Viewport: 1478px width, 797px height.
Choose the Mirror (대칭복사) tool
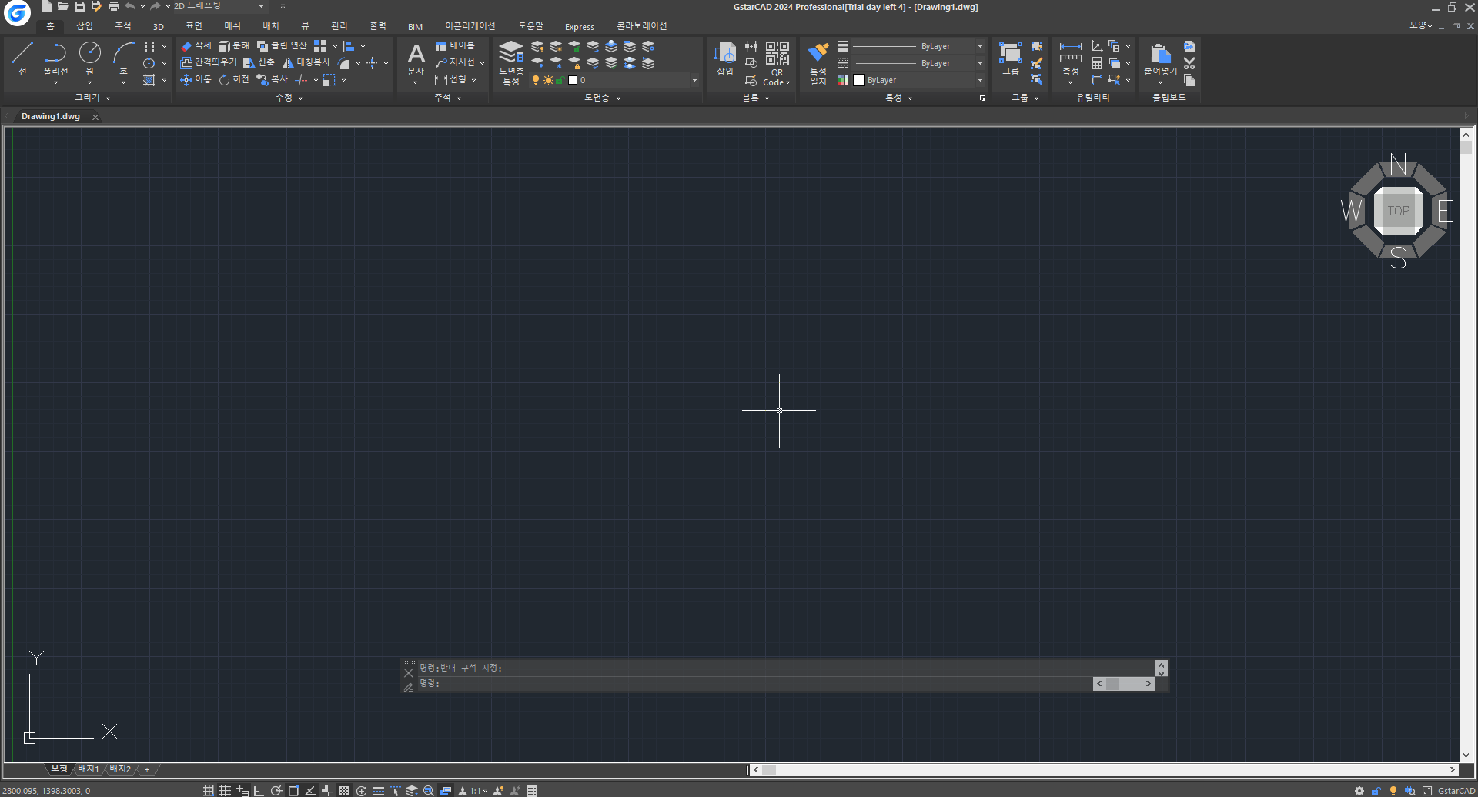tap(306, 62)
